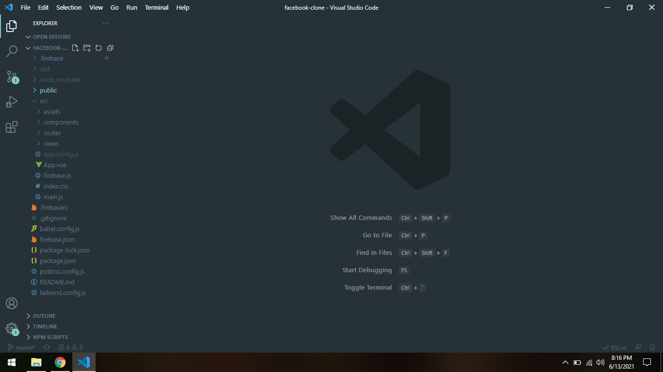Click the New File icon in explorer
Screen dimensions: 663x372
[75, 48]
